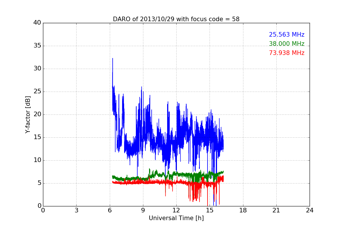Image resolution: width=344 pixels, height=229 pixels.
Task: Click the y-axis tick label 30
Action: (37, 69)
